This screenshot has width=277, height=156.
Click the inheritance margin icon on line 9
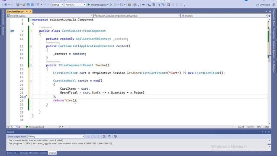point(12,31)
